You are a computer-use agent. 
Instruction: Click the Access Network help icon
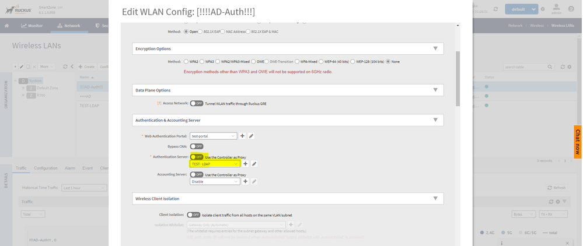click(159, 103)
